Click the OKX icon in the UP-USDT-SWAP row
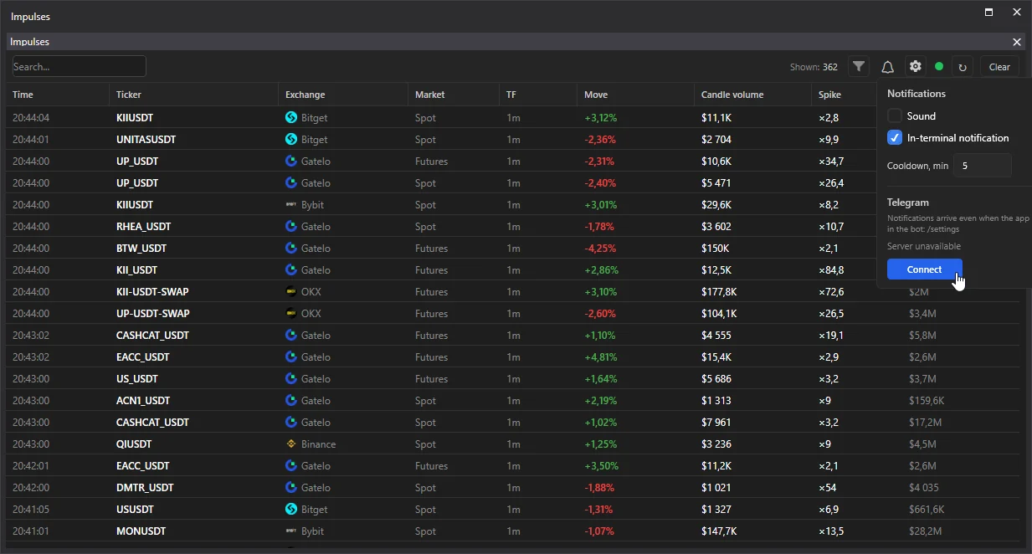This screenshot has width=1032, height=554. [291, 314]
